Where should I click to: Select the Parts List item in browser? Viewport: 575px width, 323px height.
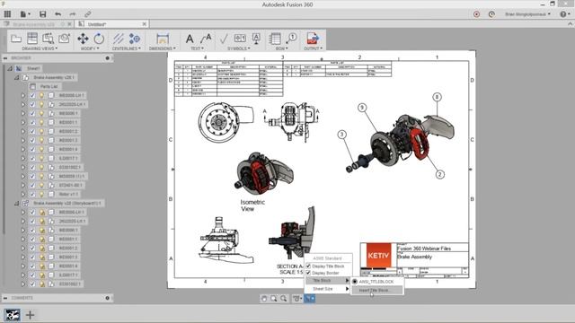49,87
